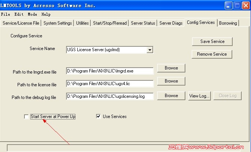251x152 pixels.
Task: Click the Close Log button
Action: [227, 96]
